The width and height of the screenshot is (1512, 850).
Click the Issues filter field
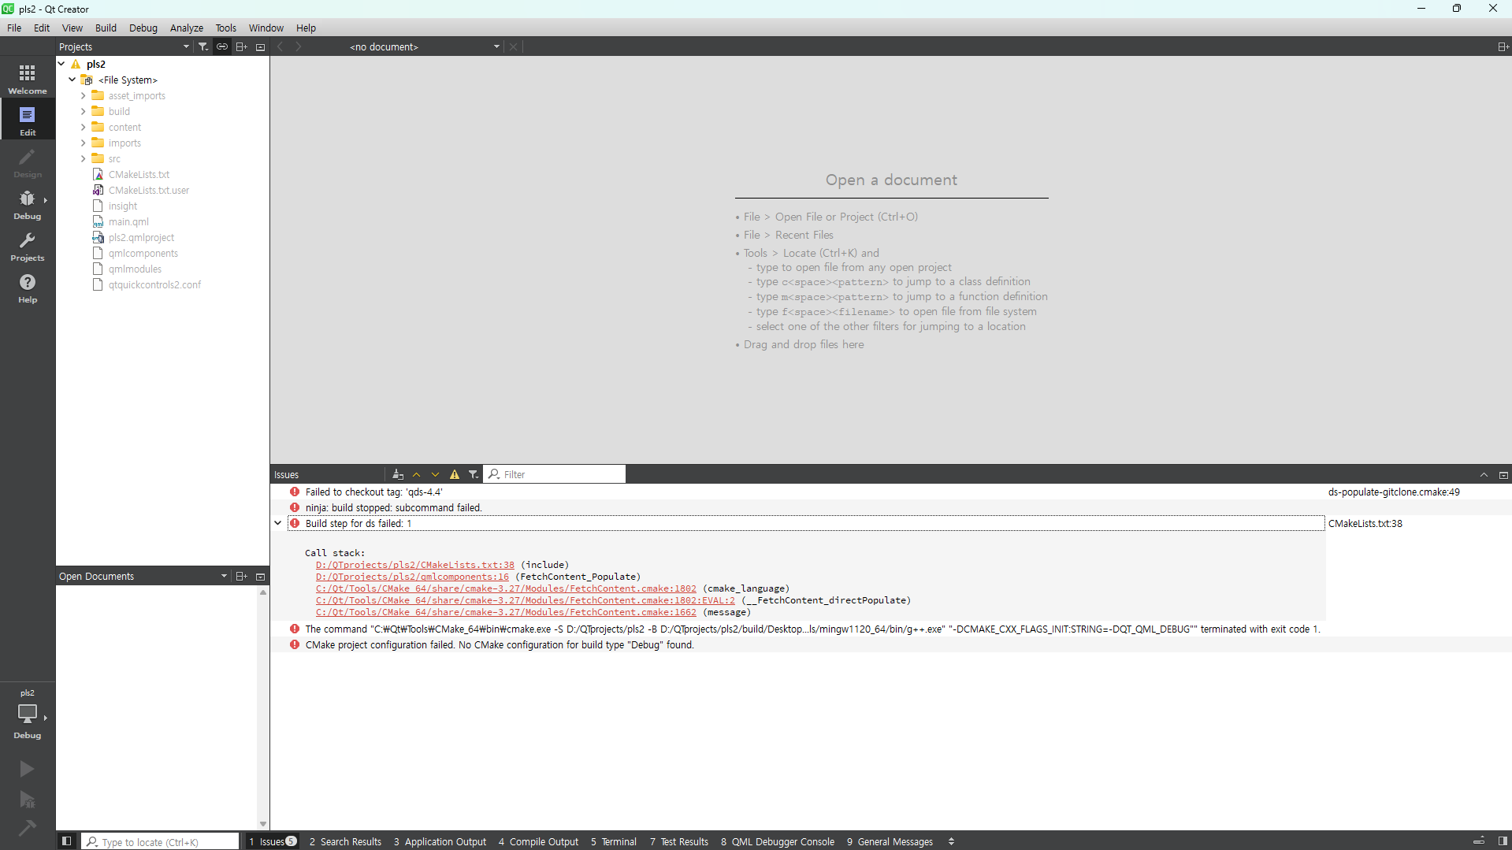(x=555, y=474)
